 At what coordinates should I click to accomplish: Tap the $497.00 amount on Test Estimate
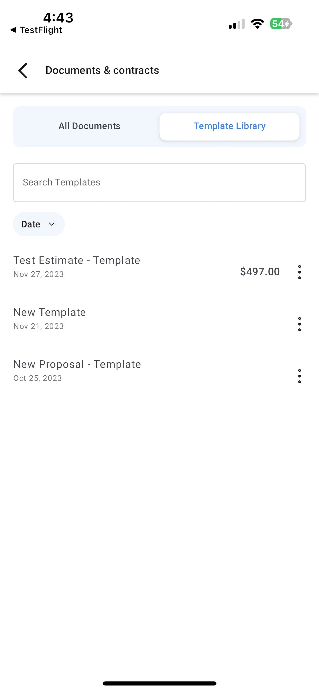(x=260, y=272)
